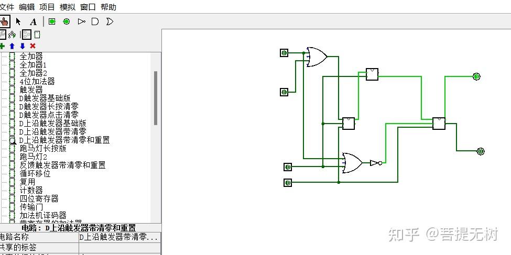Image resolution: width=511 pixels, height=255 pixels.
Task: Click the red X delete circuit icon
Action: coord(32,46)
